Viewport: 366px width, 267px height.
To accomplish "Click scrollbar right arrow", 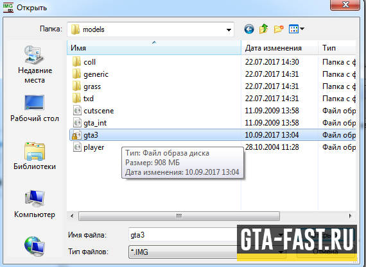I will (350, 216).
